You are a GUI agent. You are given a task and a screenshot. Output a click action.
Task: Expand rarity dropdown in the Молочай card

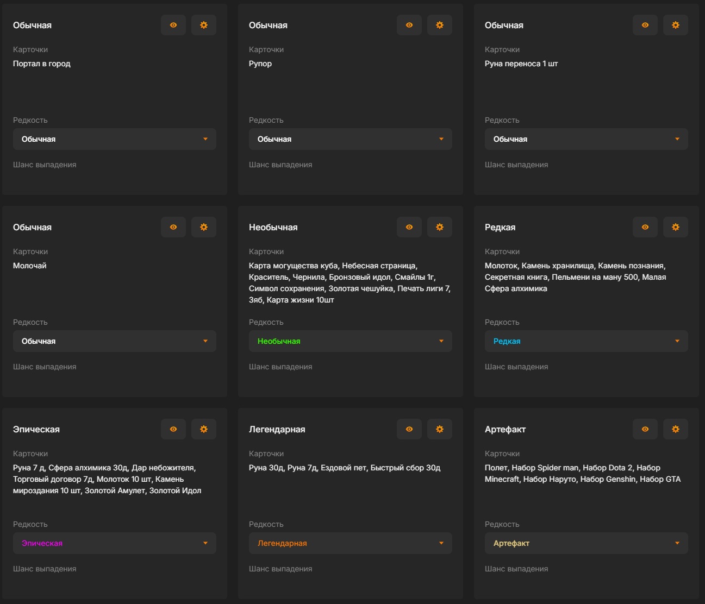click(115, 341)
